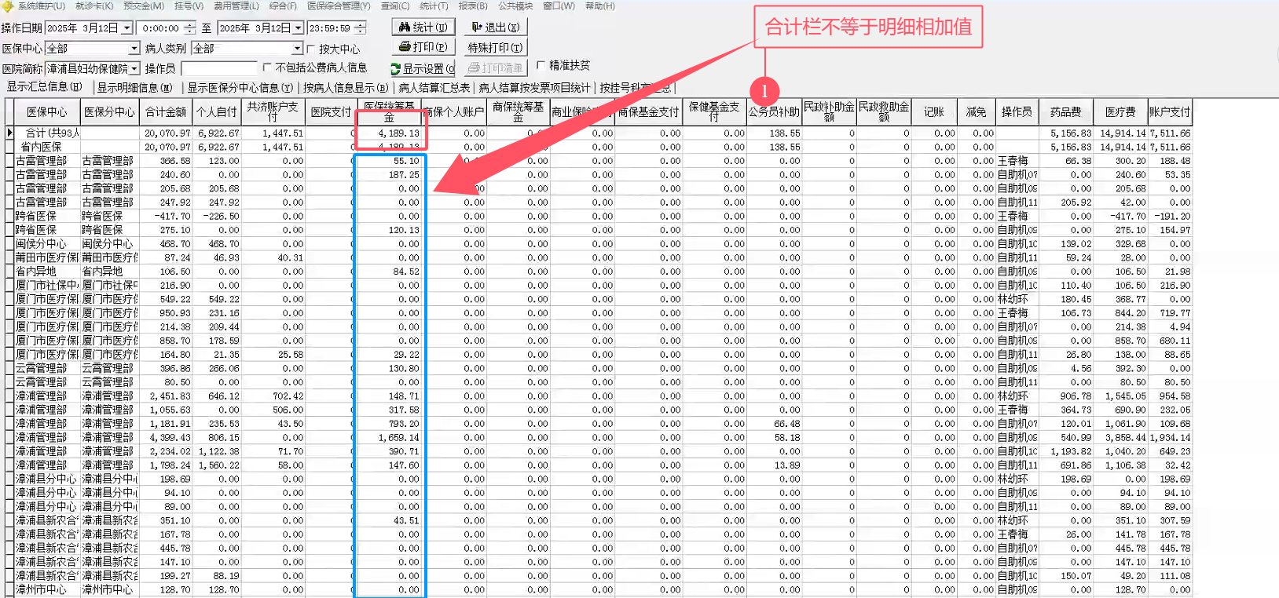Click the 4,399.43 total amount cell
Image resolution: width=1279 pixels, height=598 pixels.
point(166,437)
